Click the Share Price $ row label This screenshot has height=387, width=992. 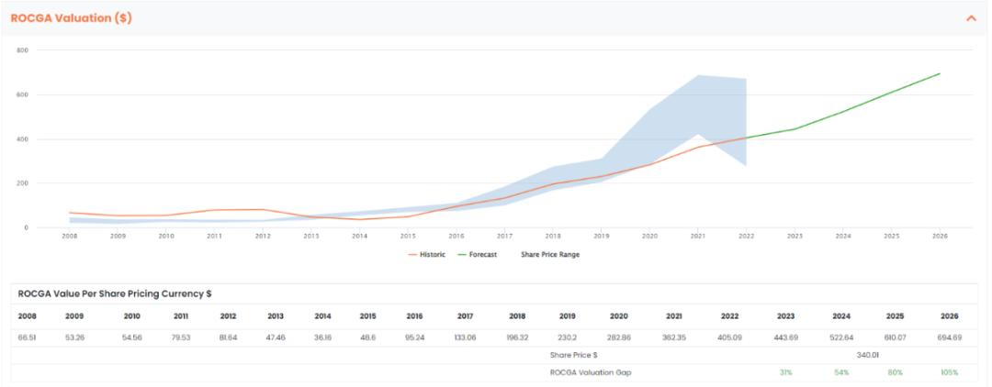574,355
